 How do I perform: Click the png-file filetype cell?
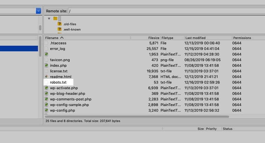167,60
